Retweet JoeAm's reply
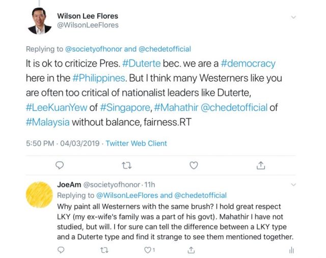 104,249
